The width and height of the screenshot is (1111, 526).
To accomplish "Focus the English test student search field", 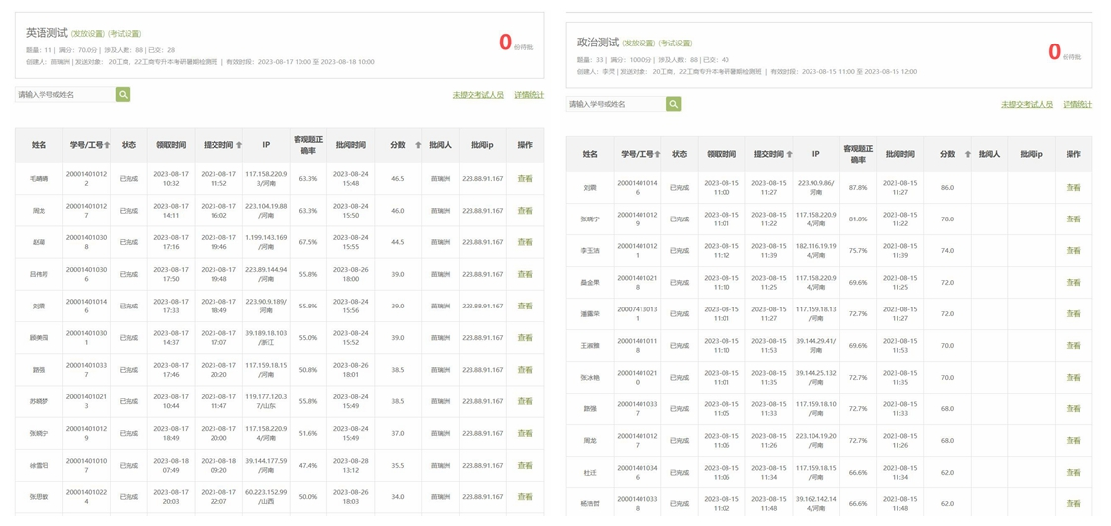I will [65, 95].
